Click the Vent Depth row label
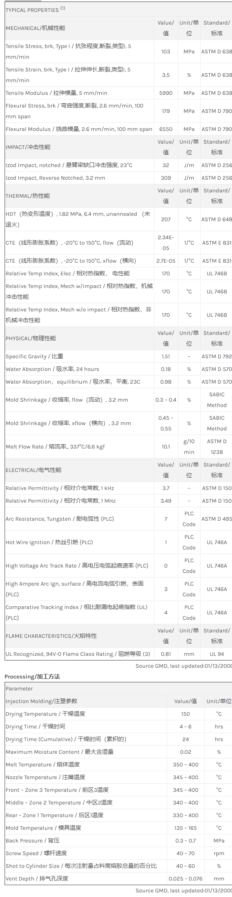The width and height of the screenshot is (232, 897). (37, 879)
